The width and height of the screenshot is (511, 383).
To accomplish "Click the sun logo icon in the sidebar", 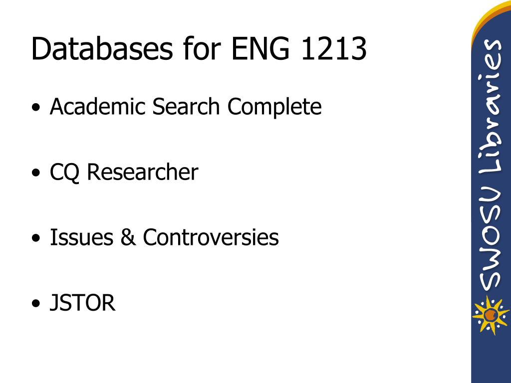I will 490,315.
